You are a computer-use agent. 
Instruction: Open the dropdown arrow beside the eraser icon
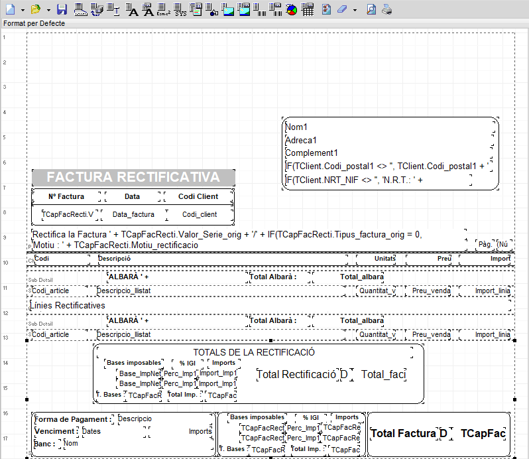pyautogui.click(x=355, y=10)
